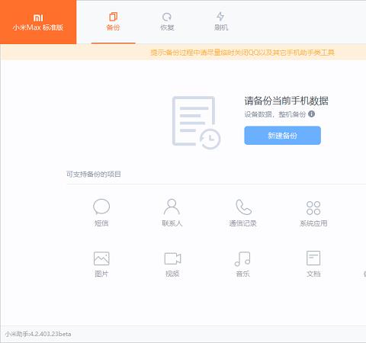The height and width of the screenshot is (343, 366).
Task: Select the 音乐 music note icon
Action: [x=242, y=258]
